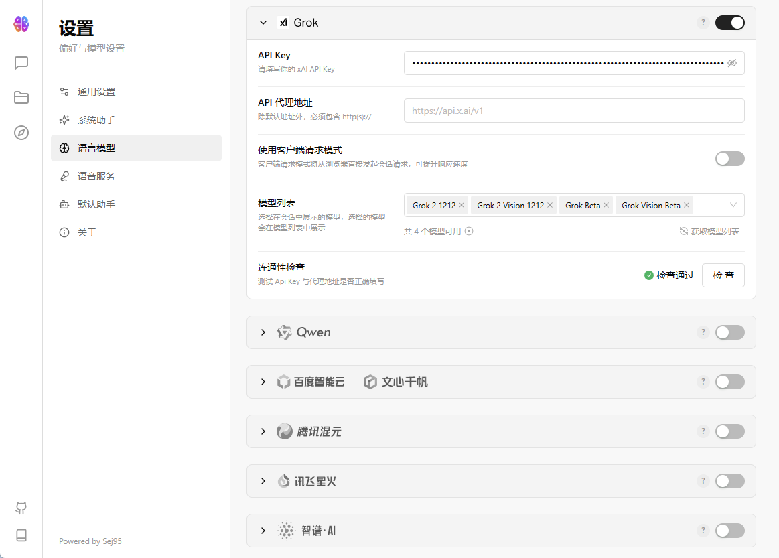The height and width of the screenshot is (558, 779).
Task: Click the API 代理地址 input field
Action: tap(574, 111)
